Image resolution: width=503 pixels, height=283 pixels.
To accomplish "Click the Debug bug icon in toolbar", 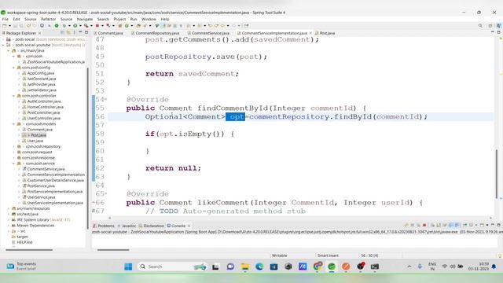I will click(64, 26).
